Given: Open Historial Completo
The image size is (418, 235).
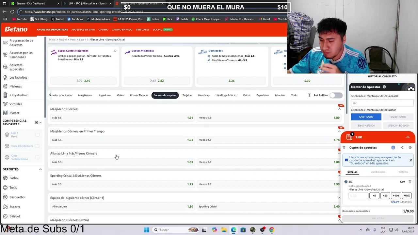Looking at the screenshot, I should point(382,76).
